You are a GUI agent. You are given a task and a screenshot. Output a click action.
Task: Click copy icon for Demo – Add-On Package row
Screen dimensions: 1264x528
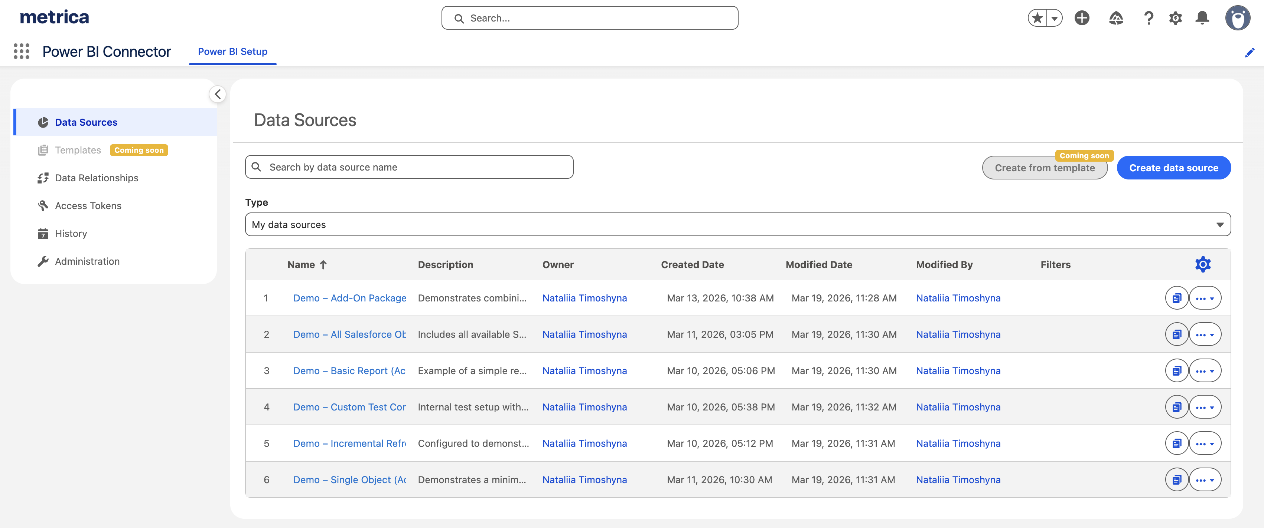[1176, 298]
